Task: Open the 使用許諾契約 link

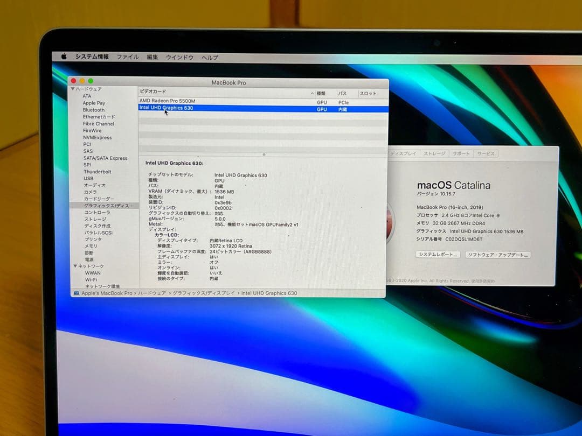Action: (x=483, y=282)
